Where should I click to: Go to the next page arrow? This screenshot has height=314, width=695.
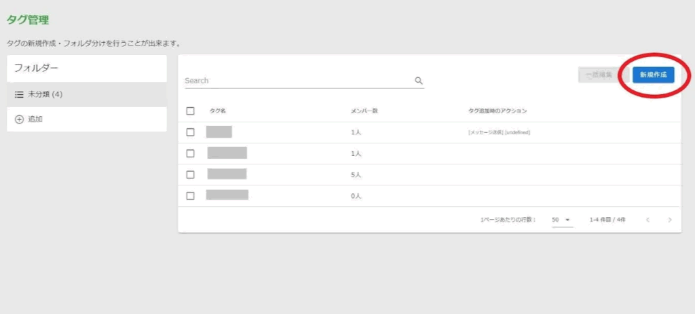669,220
